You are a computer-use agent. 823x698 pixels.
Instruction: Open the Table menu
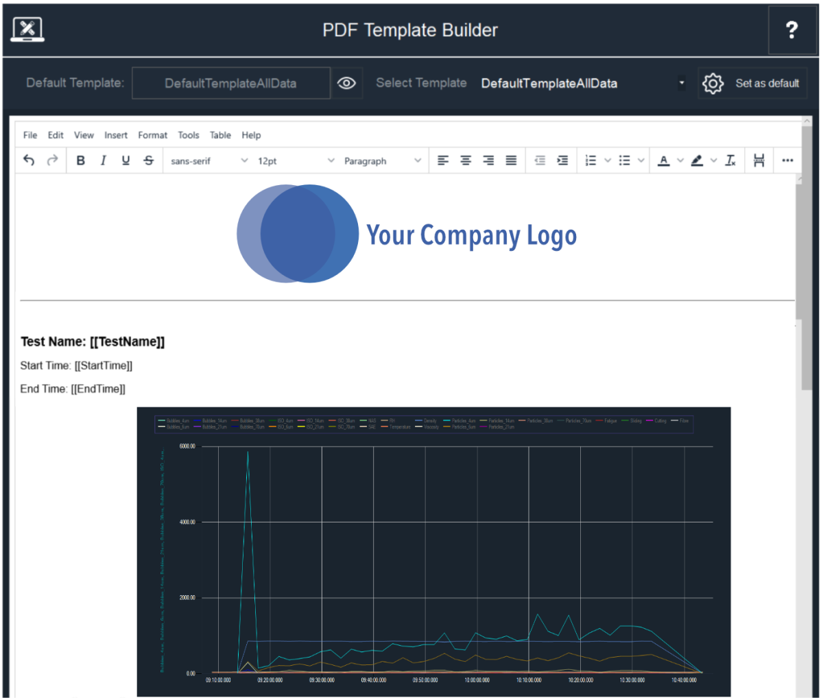(x=220, y=135)
